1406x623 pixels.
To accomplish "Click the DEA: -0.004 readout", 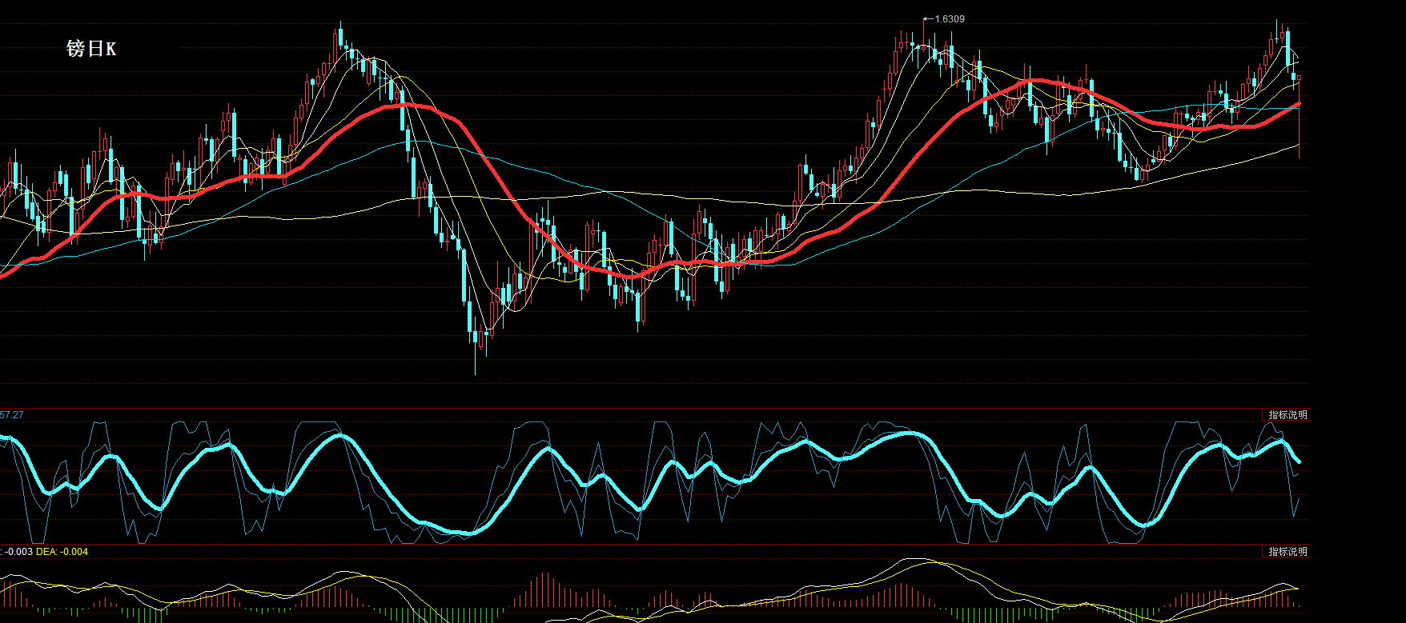I will [x=62, y=552].
